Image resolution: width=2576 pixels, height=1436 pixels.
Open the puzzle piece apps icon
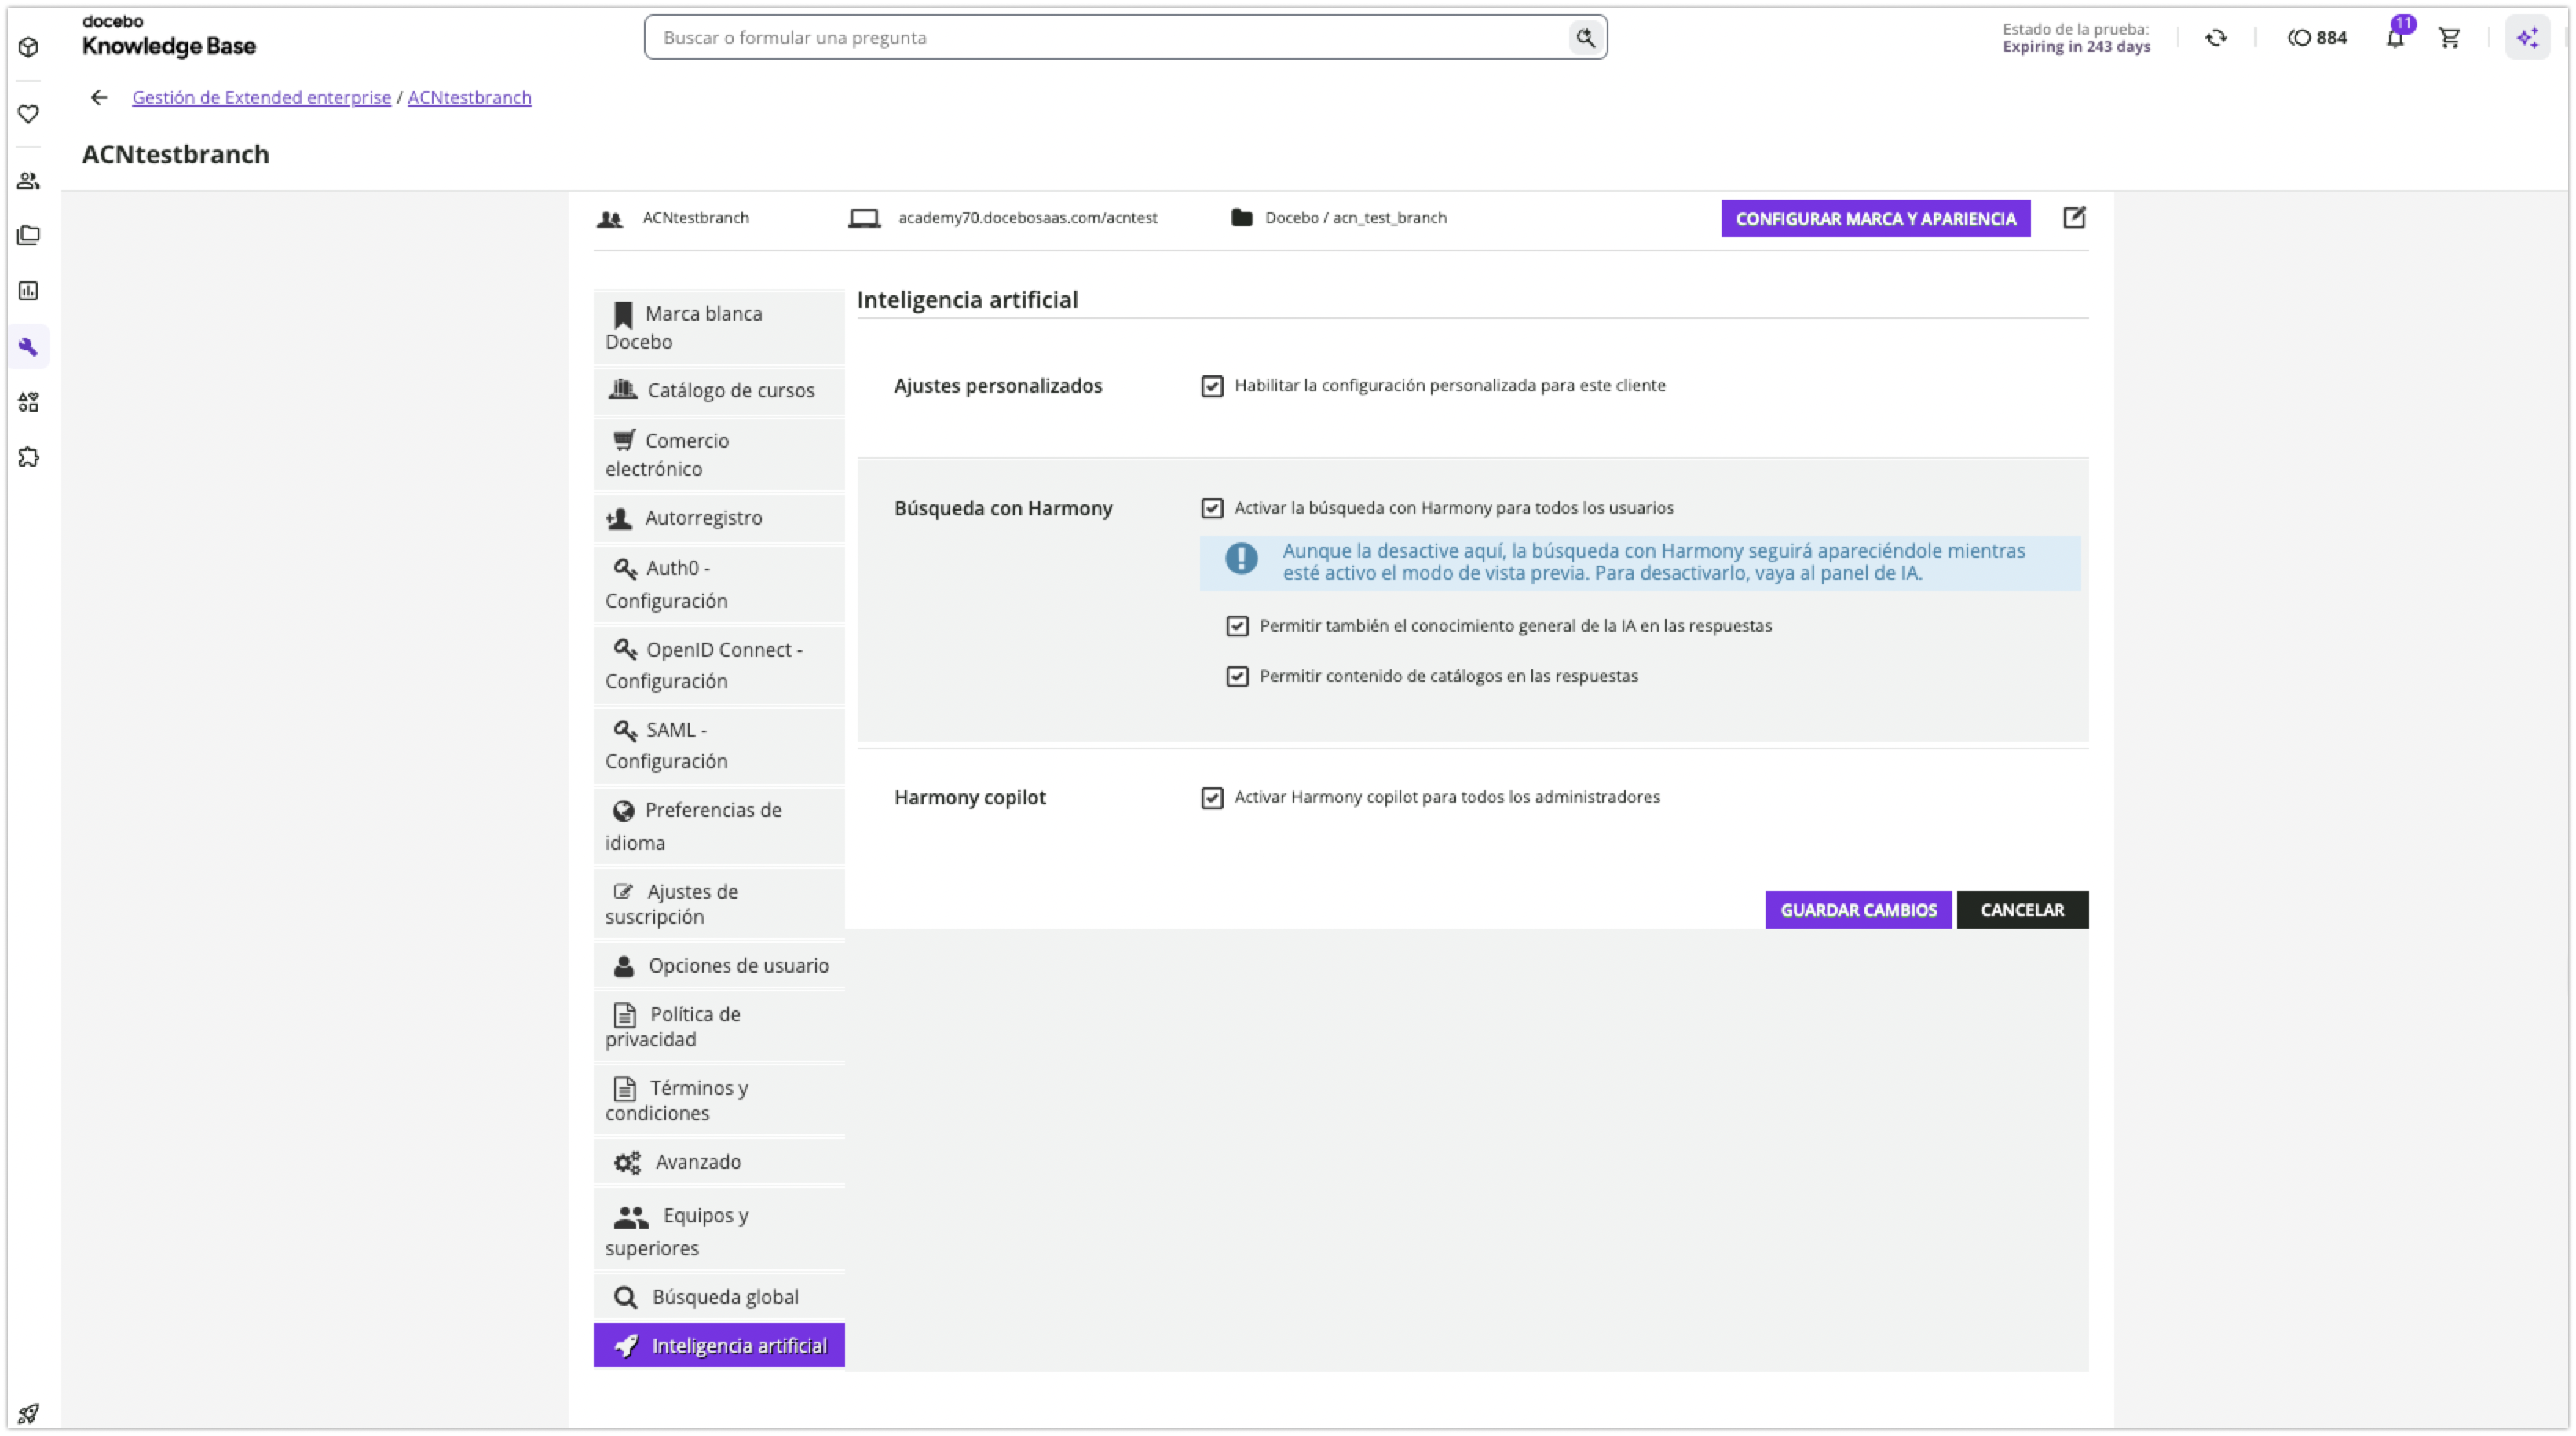[x=28, y=458]
